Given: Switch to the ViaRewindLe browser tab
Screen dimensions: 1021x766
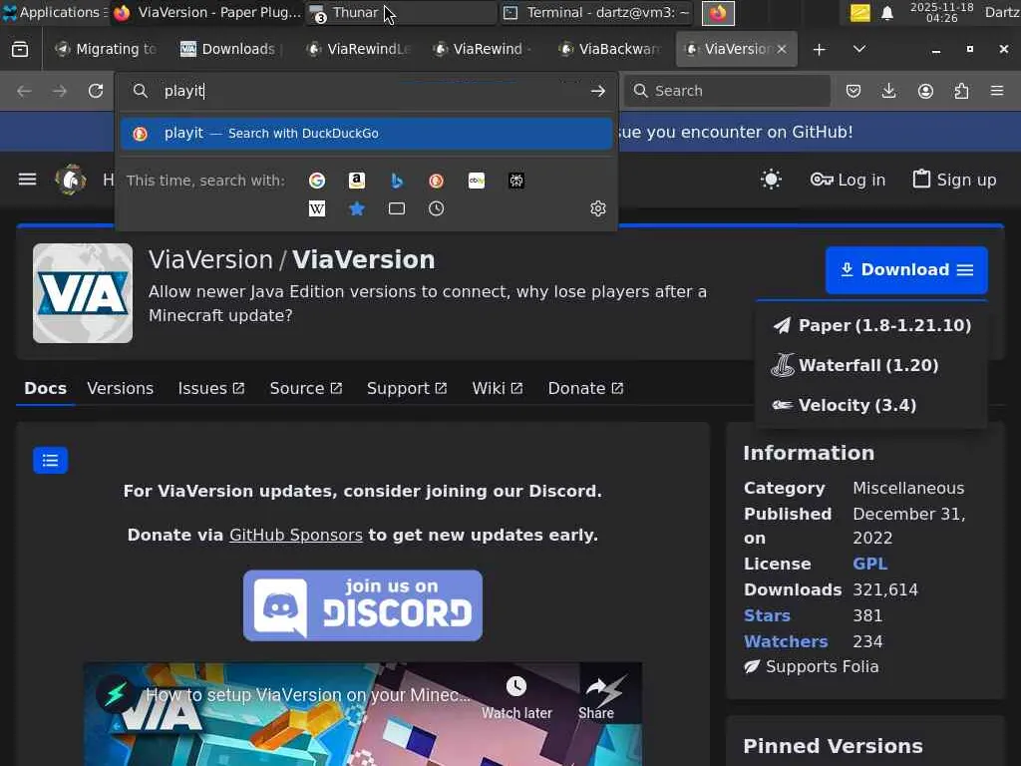Looking at the screenshot, I should pos(358,50).
